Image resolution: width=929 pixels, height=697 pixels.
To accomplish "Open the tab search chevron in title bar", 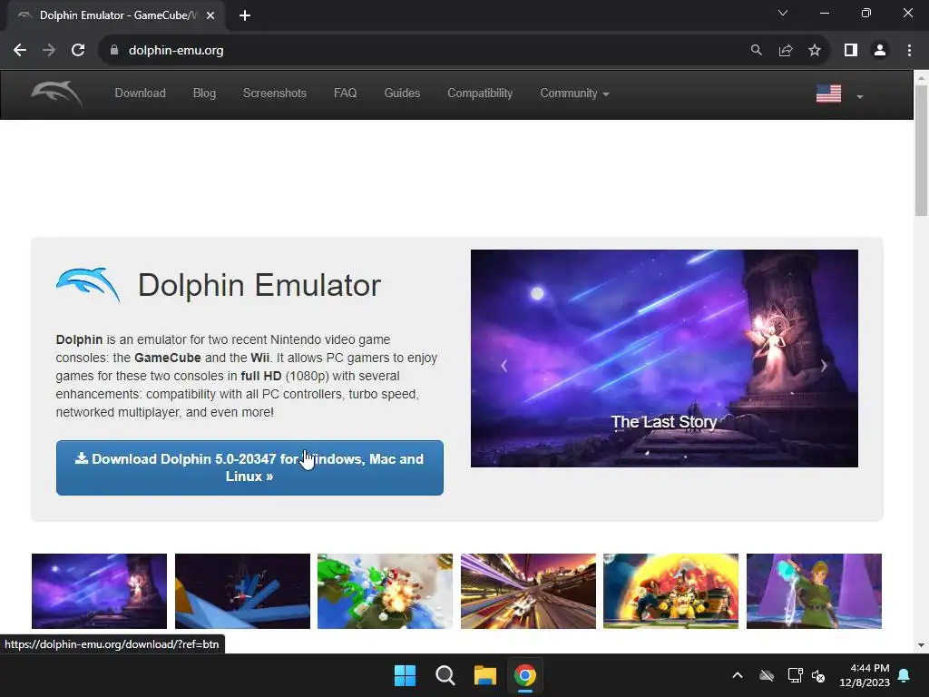I will (783, 13).
